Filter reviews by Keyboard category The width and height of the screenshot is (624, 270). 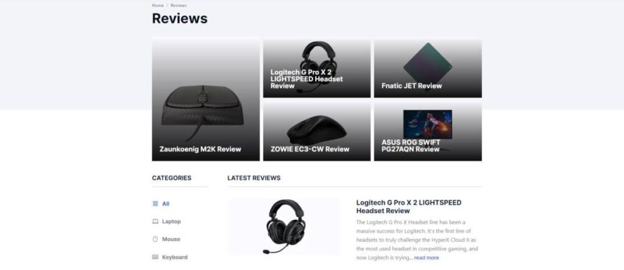(175, 257)
